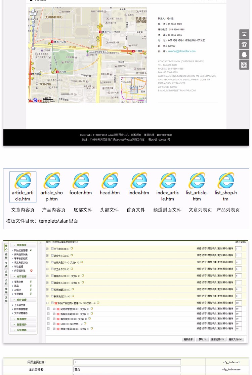Collapse the 内容管理 sidebar section
252x375 pixels.
pos(23,276)
